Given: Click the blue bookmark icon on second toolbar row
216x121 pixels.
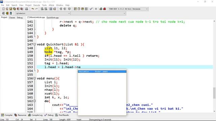Looking at the screenshot, I should 11,13.
